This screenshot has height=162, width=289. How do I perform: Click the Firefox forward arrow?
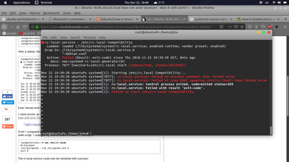coord(12,27)
